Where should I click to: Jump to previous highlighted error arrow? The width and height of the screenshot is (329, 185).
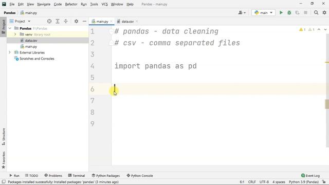319,30
